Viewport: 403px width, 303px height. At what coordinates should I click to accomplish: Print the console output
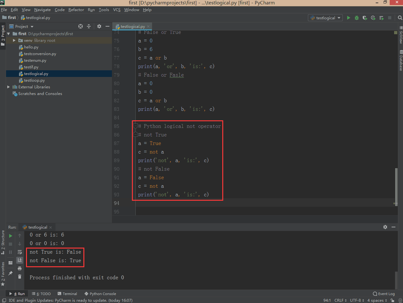20,268
